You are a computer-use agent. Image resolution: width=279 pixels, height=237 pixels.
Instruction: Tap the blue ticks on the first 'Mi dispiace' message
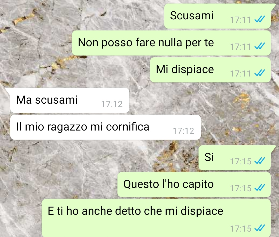tap(260, 73)
